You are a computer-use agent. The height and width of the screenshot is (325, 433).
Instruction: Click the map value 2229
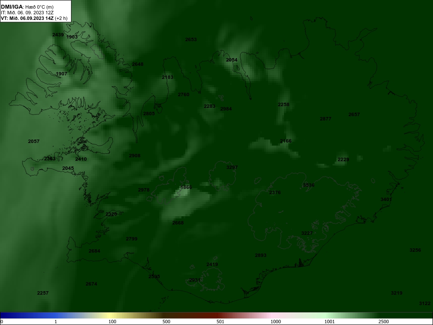(343, 160)
